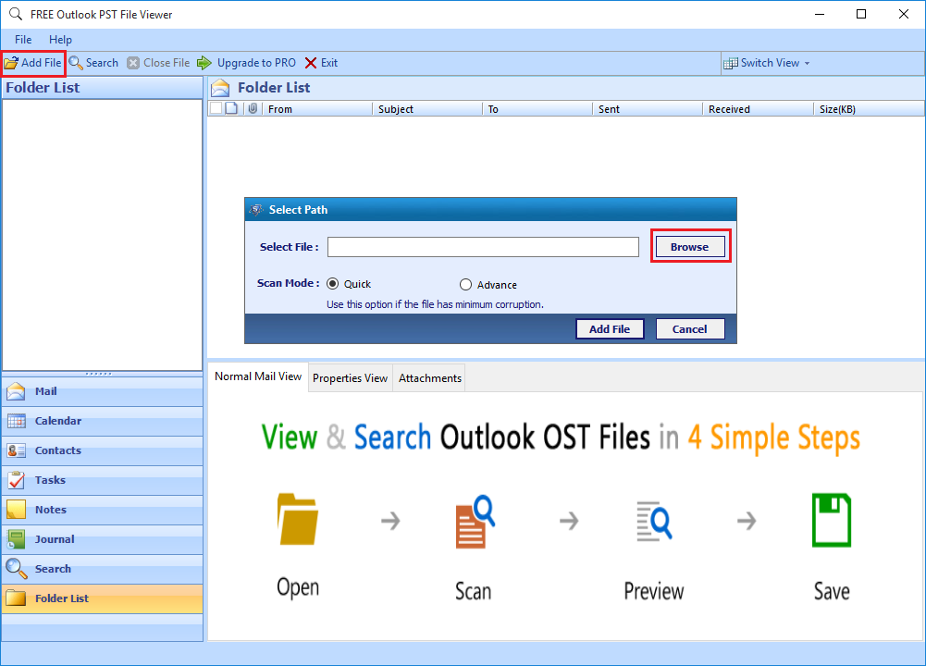Click the Close File toolbar icon
This screenshot has height=666, width=926.
tap(133, 63)
